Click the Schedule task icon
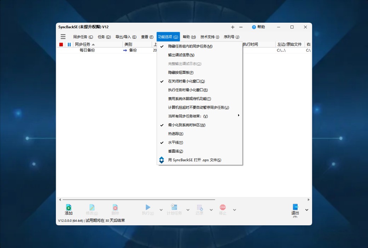Viewport: 368px width, 248px height. coord(174,208)
